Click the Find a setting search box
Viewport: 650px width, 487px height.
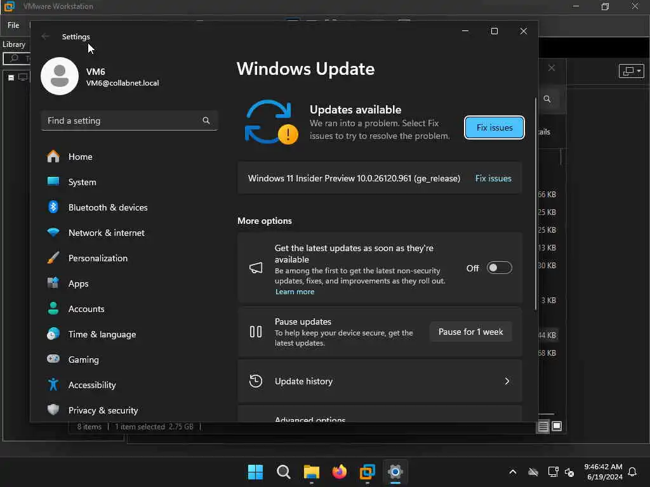click(x=129, y=120)
